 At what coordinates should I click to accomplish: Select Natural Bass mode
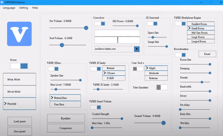point(65,98)
